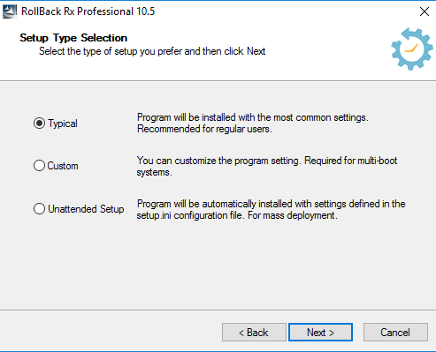Click the blue gear clock logo
This screenshot has height=352, width=436.
(412, 49)
